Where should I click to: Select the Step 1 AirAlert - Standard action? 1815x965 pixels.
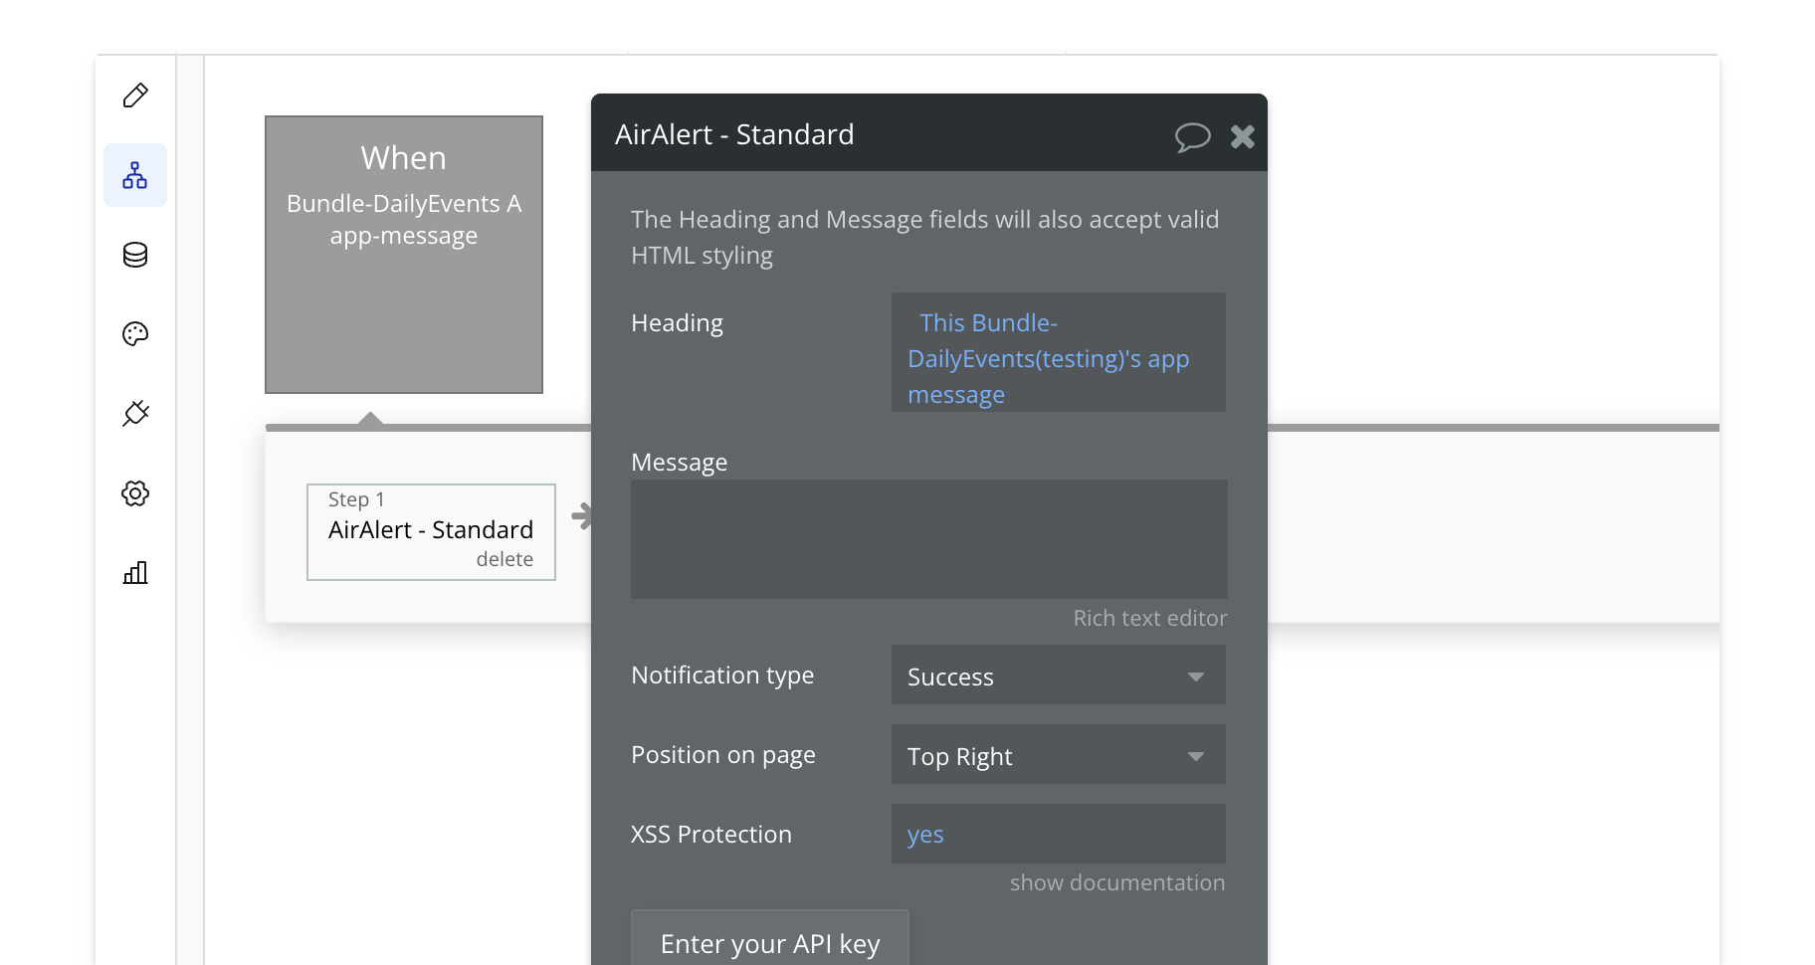(x=431, y=531)
